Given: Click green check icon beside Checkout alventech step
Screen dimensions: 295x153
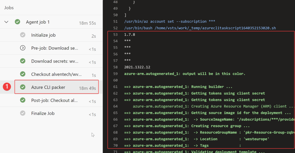Looking at the screenshot, I should pyautogui.click(x=23, y=74).
